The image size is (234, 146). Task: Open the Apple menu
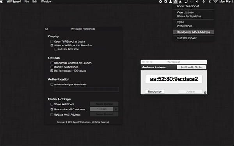point(2,2)
